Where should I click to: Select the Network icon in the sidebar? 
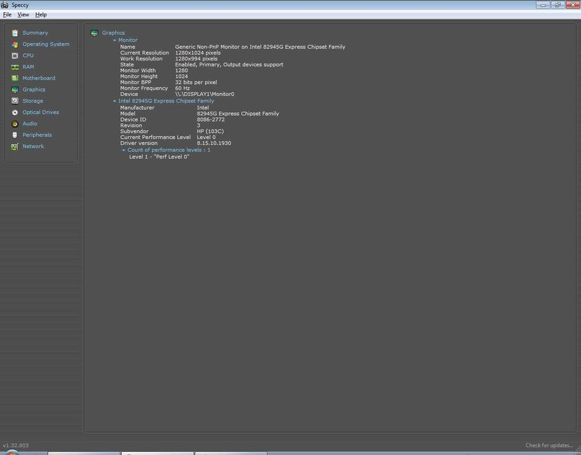pos(15,146)
